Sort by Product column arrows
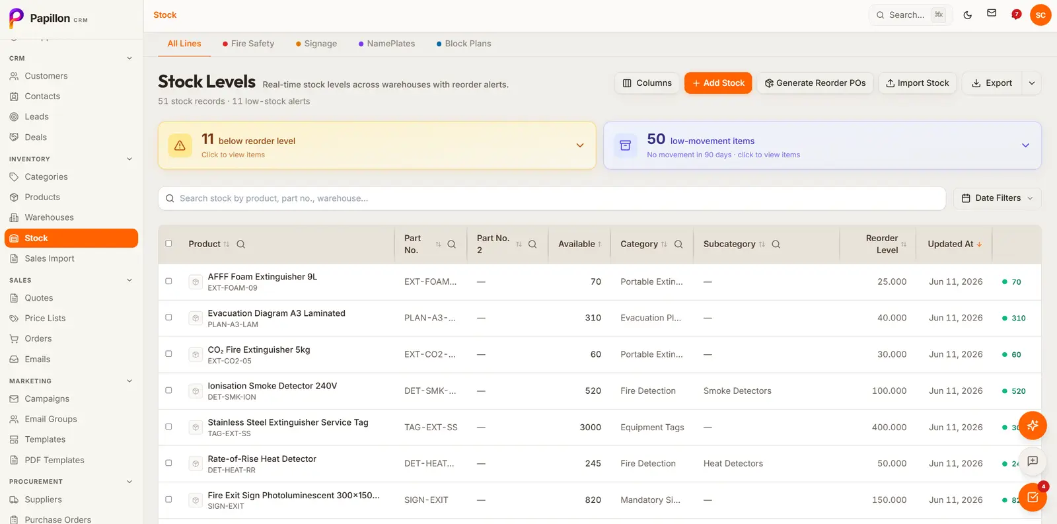The height and width of the screenshot is (524, 1057). 227,244
